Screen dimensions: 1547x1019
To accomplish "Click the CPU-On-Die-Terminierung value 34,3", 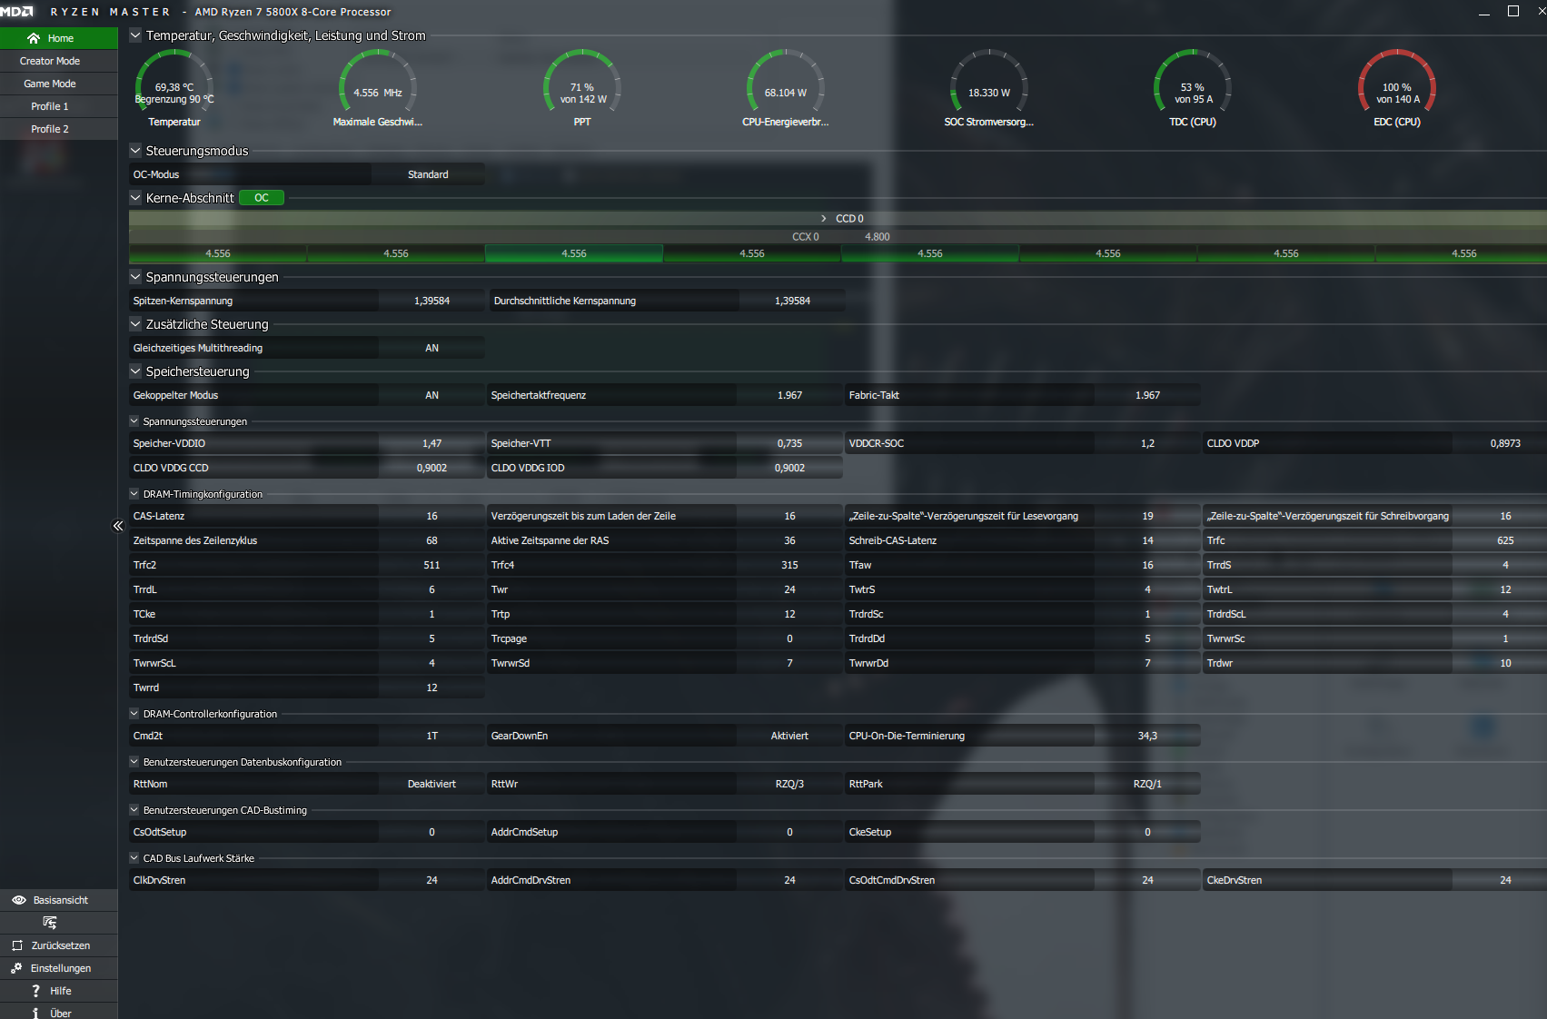I will tap(1147, 736).
